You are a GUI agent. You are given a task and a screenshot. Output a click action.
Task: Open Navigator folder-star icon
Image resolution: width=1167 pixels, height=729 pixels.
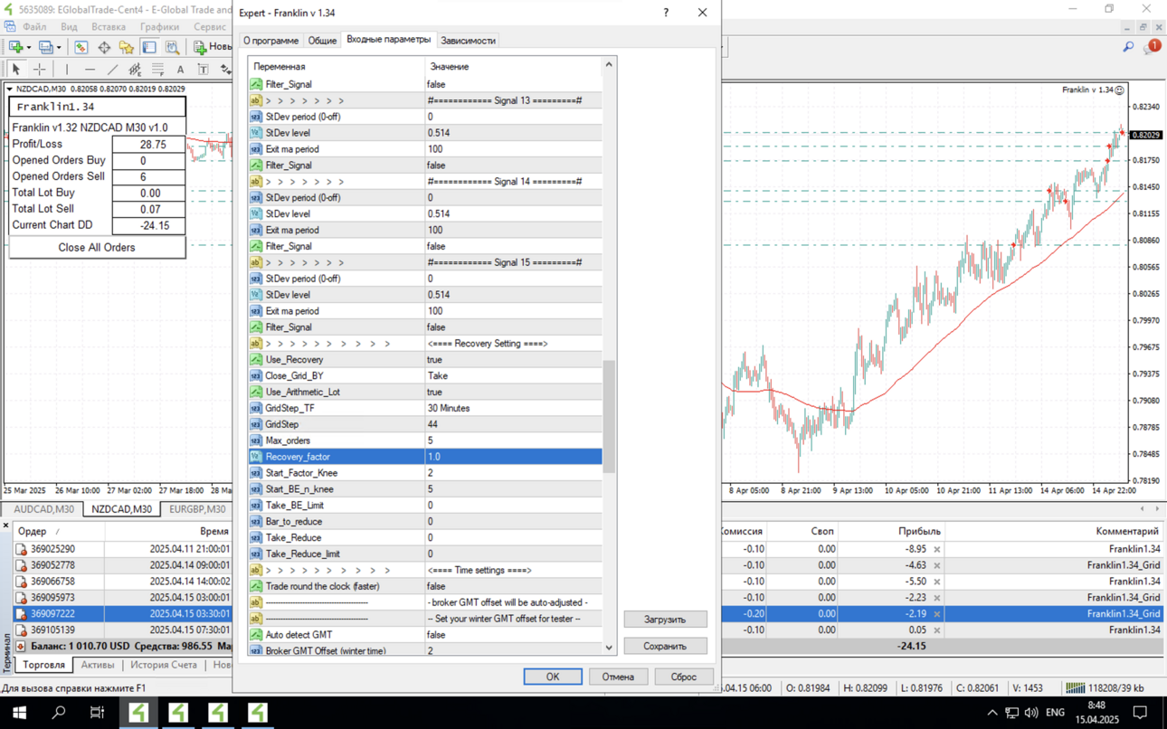[127, 47]
